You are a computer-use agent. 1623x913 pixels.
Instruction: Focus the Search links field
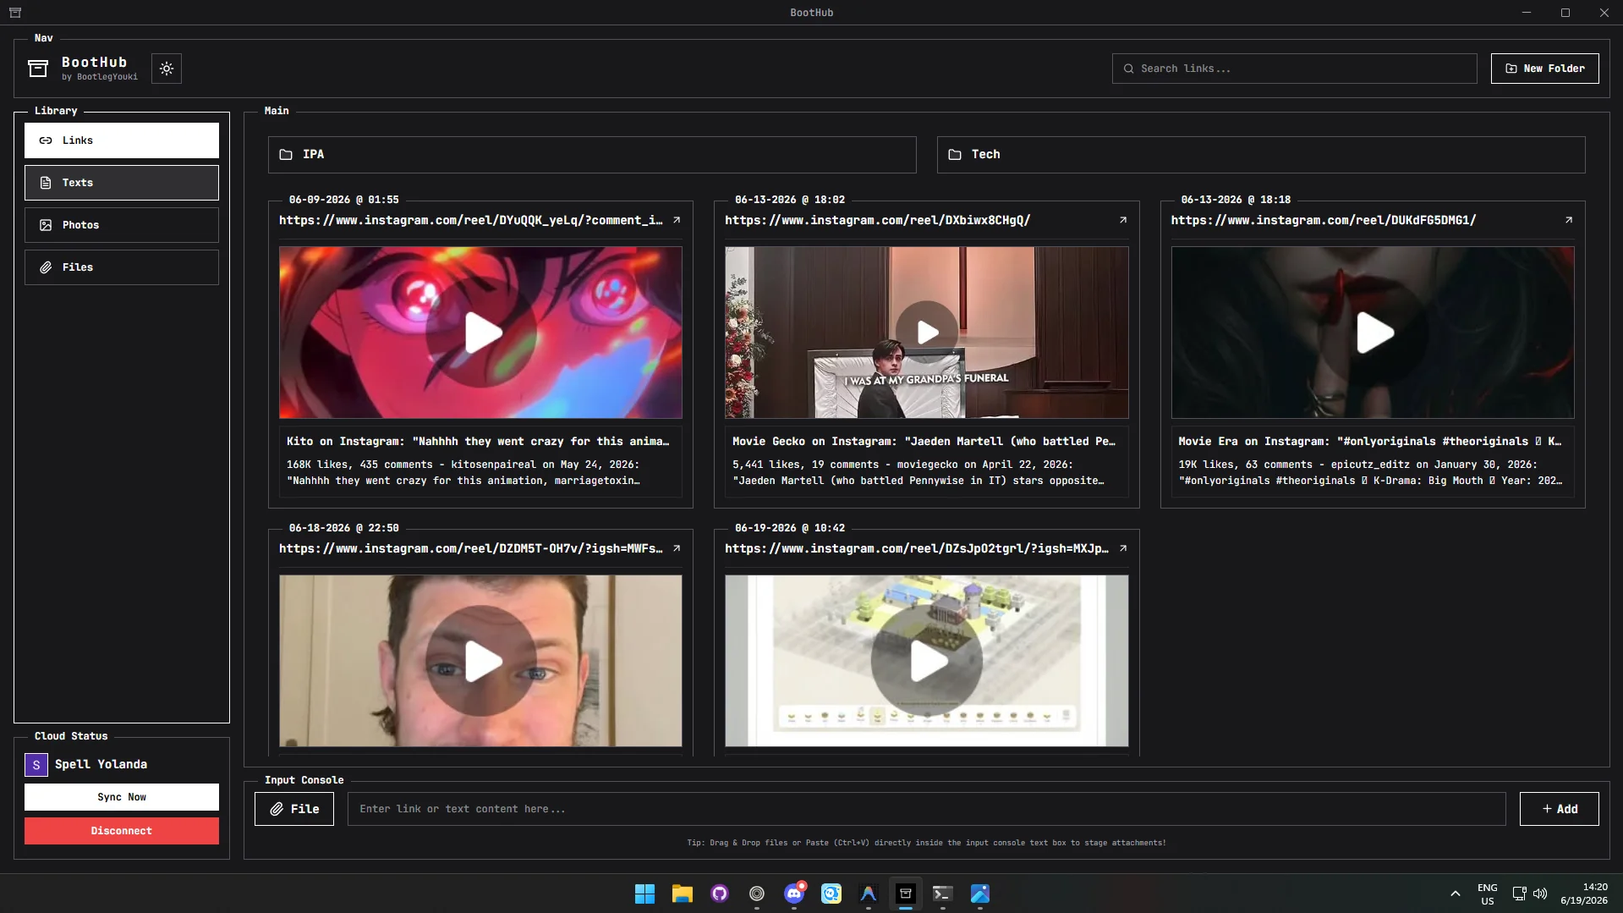1295,69
